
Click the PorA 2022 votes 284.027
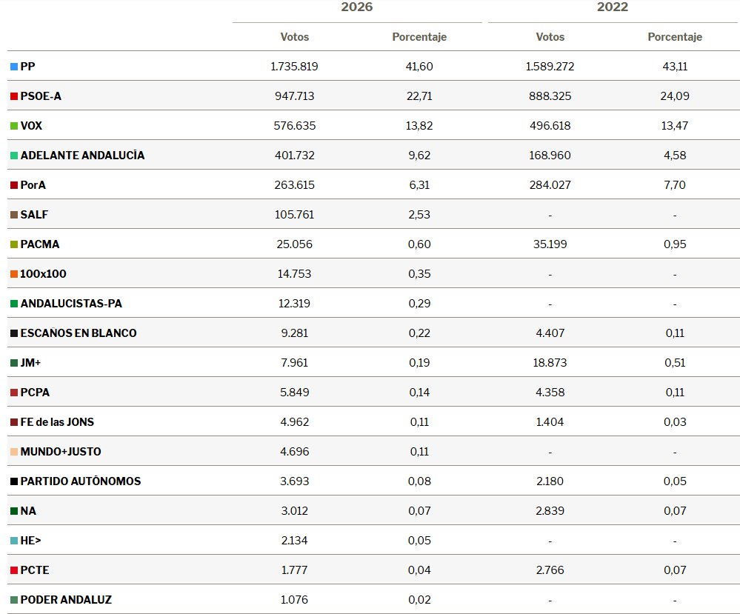click(550, 185)
